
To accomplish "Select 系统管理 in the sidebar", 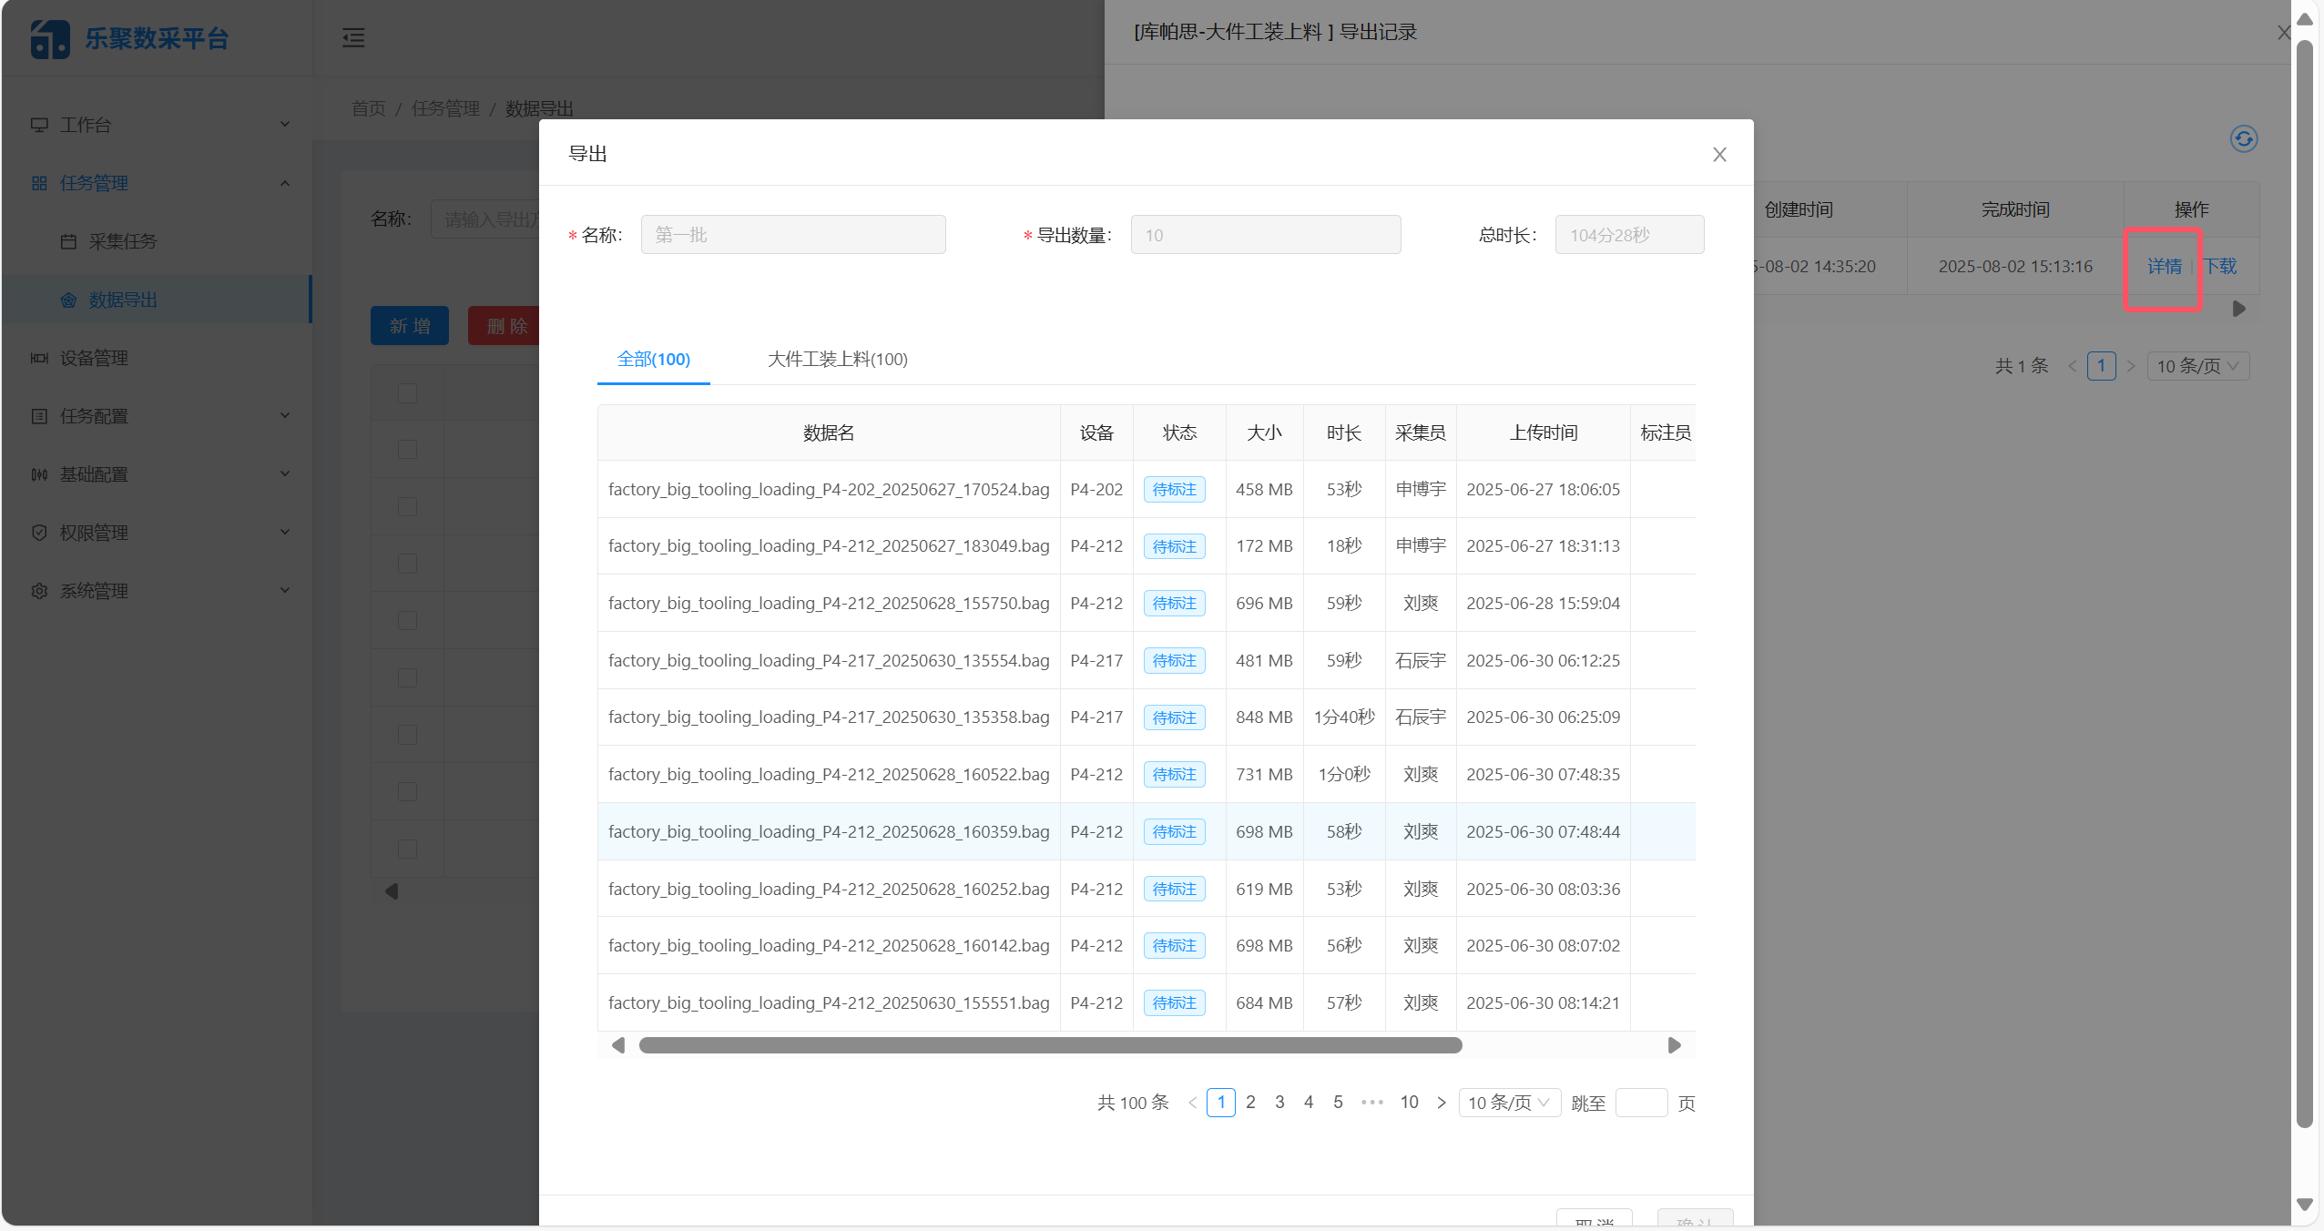I will pyautogui.click(x=94, y=590).
